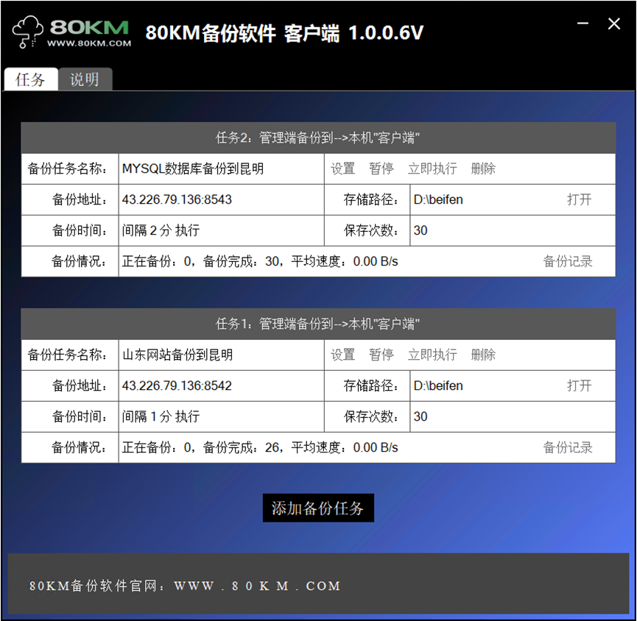Screen dimensions: 637x621
Task: Click the footer text 80KM备份软件官网：WWW.80KM.COM
Action: (x=185, y=586)
